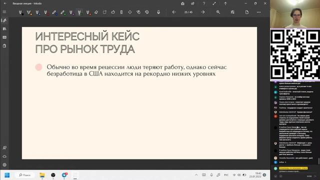The image size is (320, 180).
Task: Open the taskbar clock and date
Action: point(255,175)
